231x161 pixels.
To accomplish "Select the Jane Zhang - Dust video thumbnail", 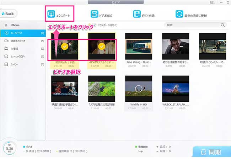I will 139,46.
